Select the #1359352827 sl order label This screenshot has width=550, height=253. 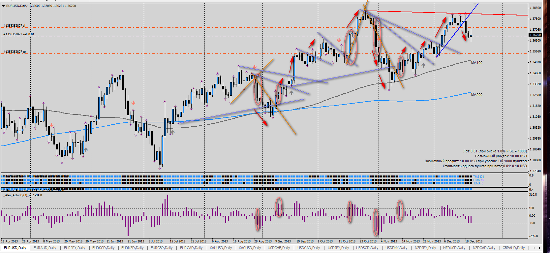tap(14, 26)
